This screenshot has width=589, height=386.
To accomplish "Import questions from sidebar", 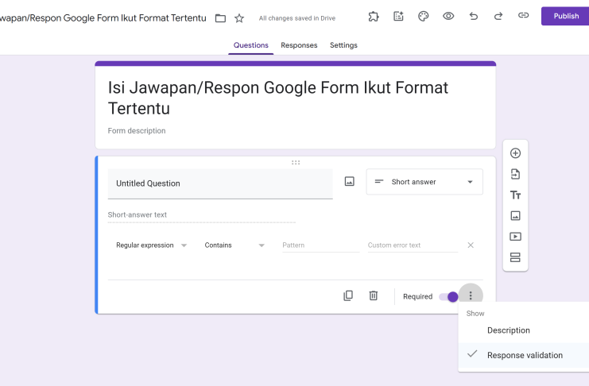I will pyautogui.click(x=515, y=174).
